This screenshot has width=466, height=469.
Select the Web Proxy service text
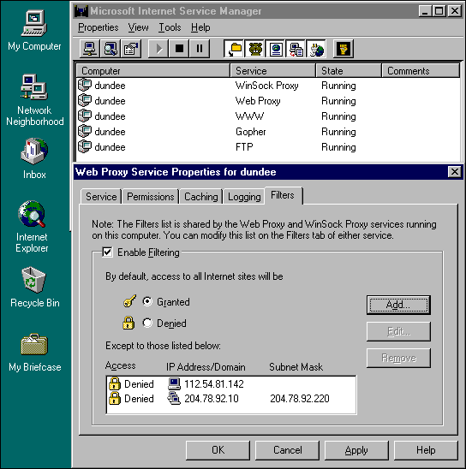pos(258,101)
